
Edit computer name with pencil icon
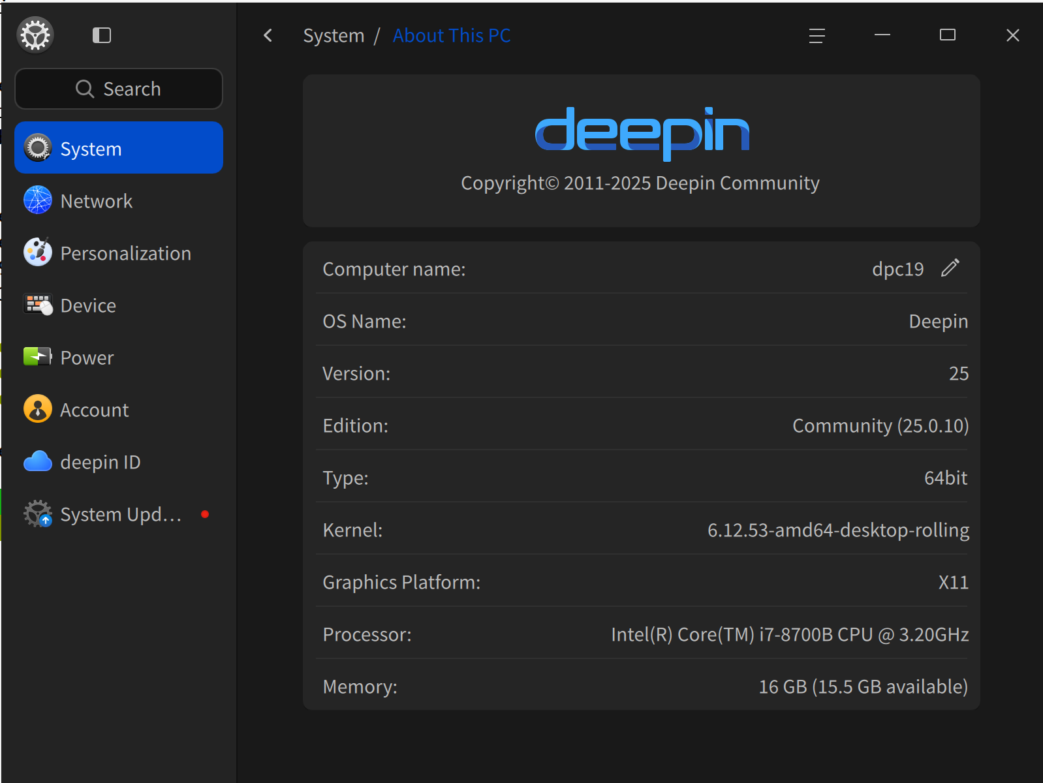point(950,268)
